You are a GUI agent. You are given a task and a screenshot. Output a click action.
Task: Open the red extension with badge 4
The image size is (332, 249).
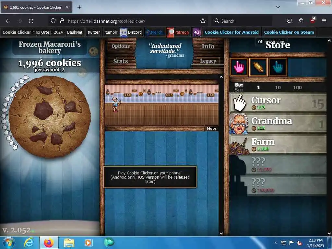tap(313, 20)
